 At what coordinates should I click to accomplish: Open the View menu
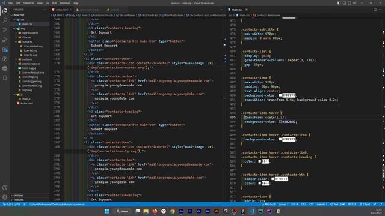coord(40,3)
